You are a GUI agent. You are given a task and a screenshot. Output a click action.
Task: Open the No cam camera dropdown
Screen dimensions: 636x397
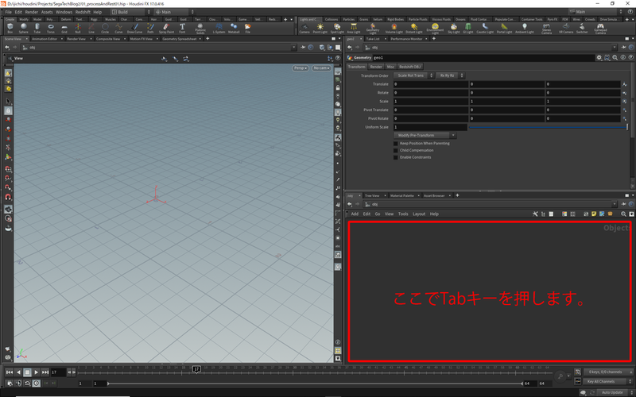click(321, 68)
